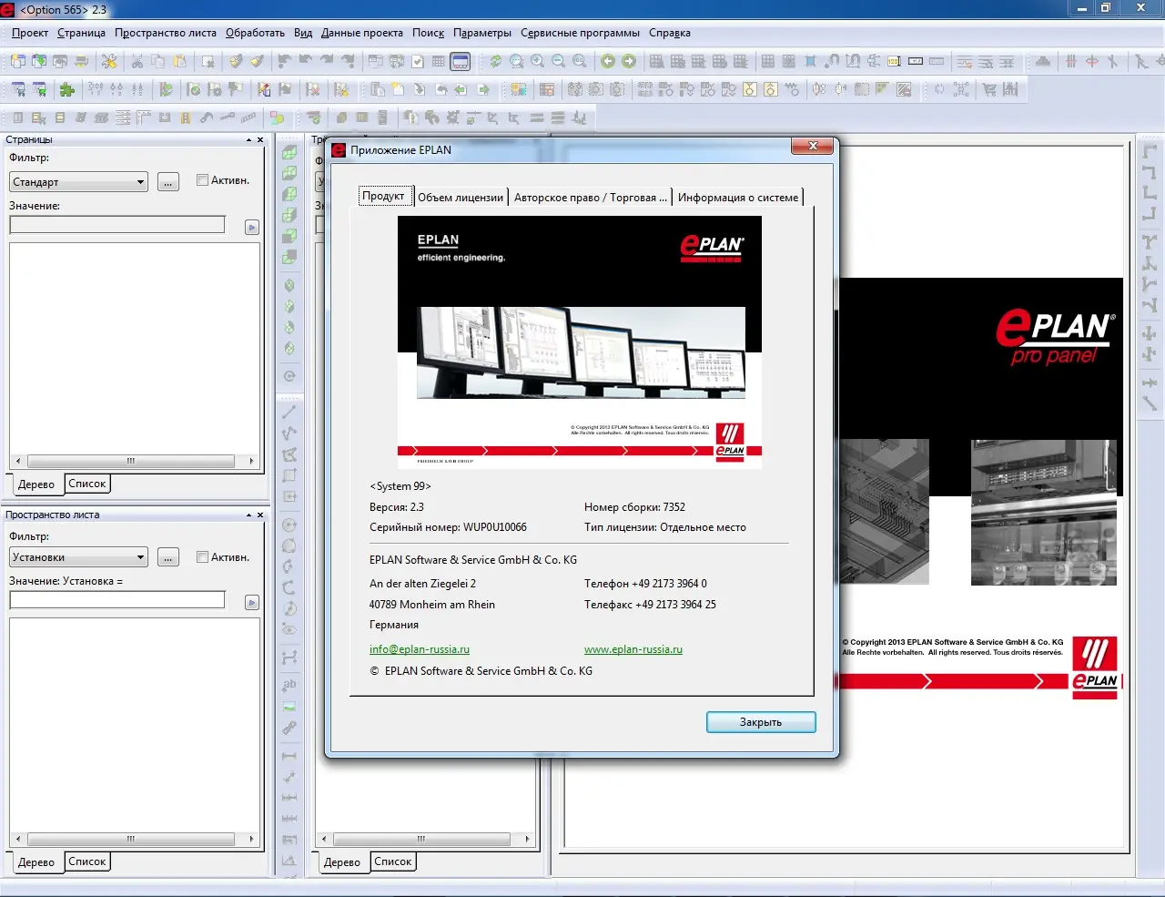Open the Параметры menu
The width and height of the screenshot is (1165, 897).
482,33
